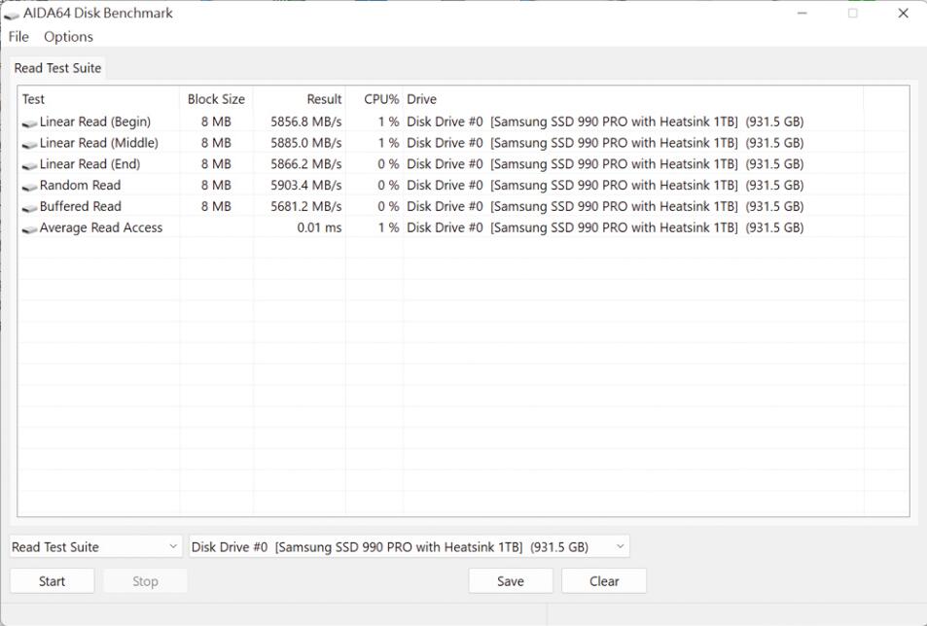Viewport: 927px width, 626px height.
Task: Select the Linear Read (End) row label
Action: click(x=89, y=164)
